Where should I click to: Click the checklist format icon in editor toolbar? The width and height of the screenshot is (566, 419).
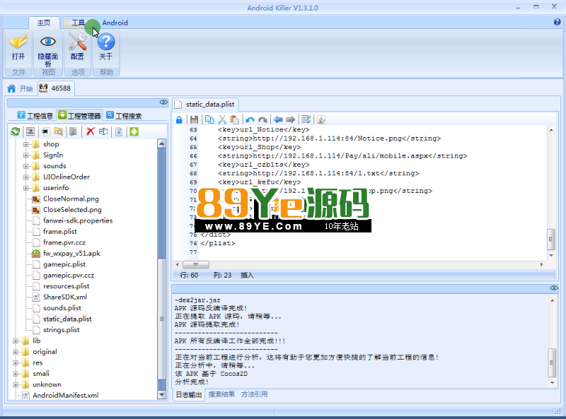pyautogui.click(x=306, y=119)
